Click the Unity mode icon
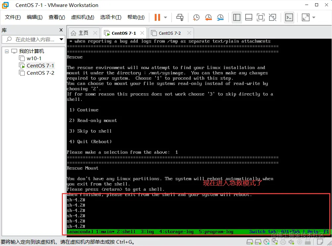The image size is (332, 246). click(x=272, y=17)
